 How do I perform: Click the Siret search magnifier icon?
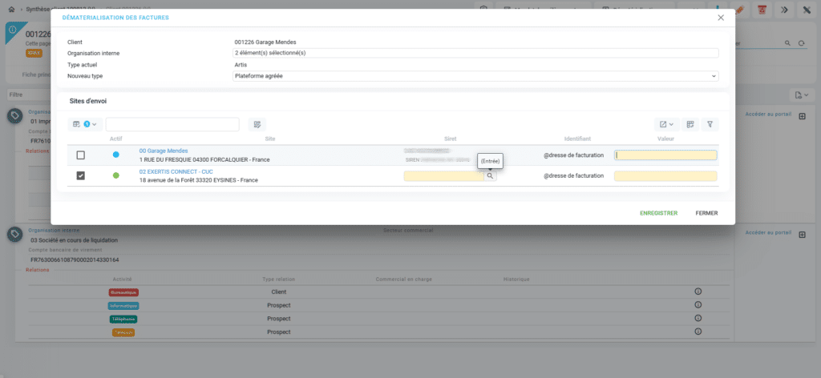[490, 176]
